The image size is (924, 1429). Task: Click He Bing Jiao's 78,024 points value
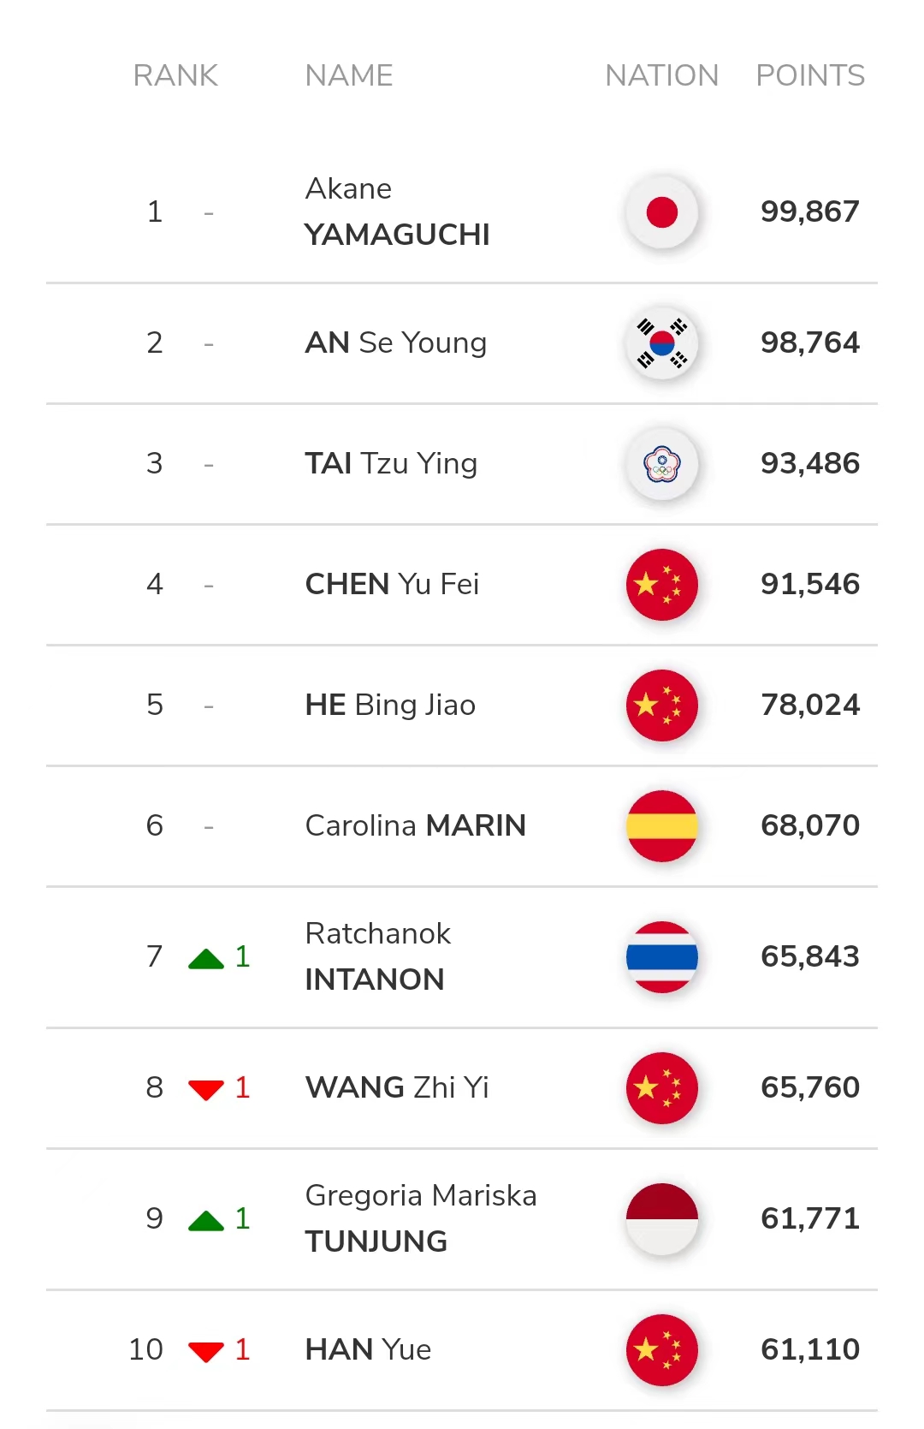809,705
